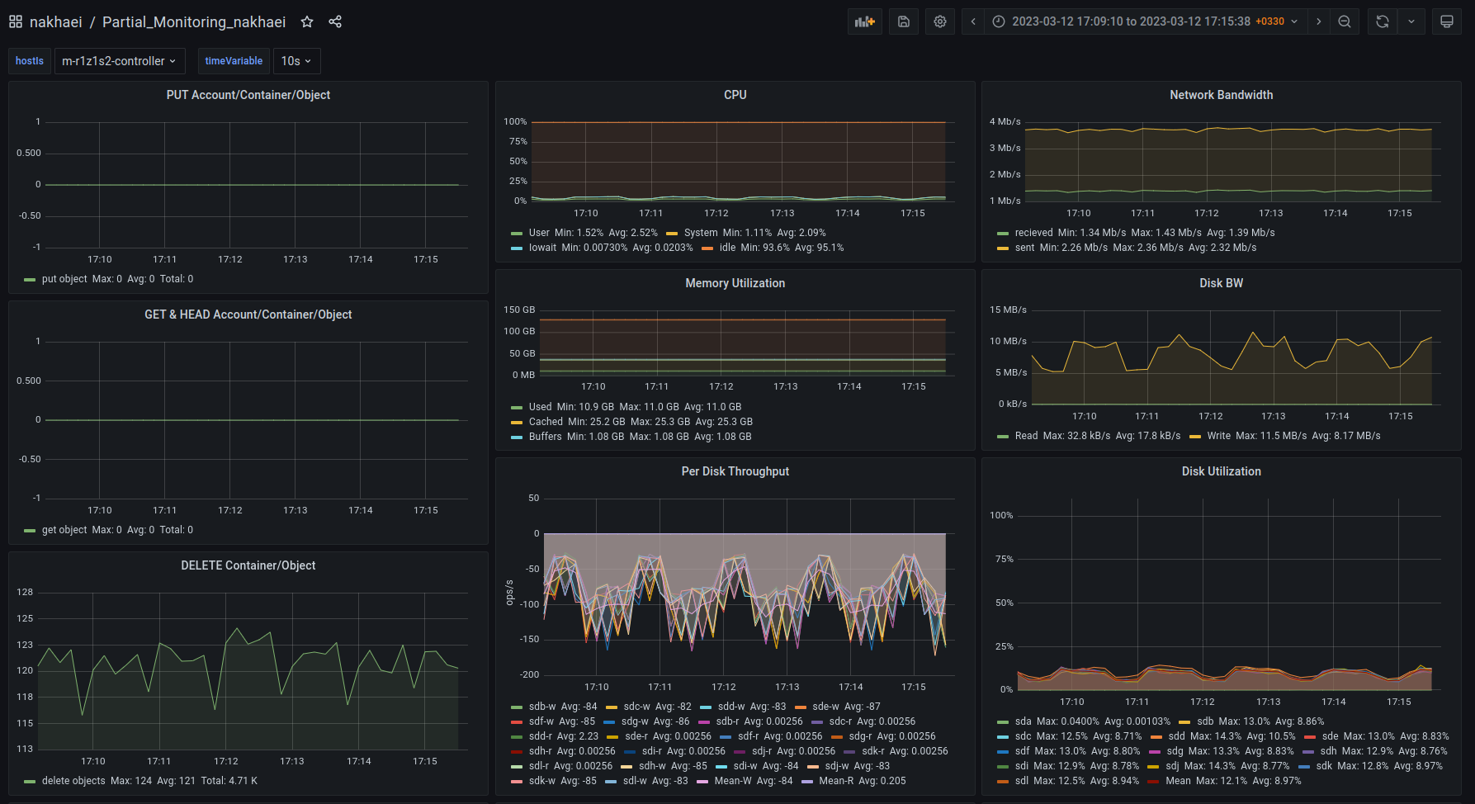Star the Partial_Monitoring_nakhaei dashboard
Viewport: 1475px width, 804px height.
coord(307,21)
